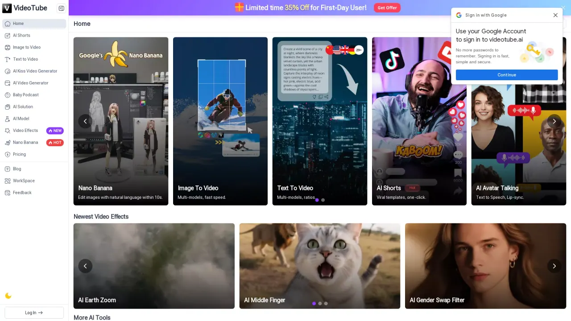The image size is (571, 321).
Task: Show previous Newest Video Effects slide
Action: [x=85, y=266]
